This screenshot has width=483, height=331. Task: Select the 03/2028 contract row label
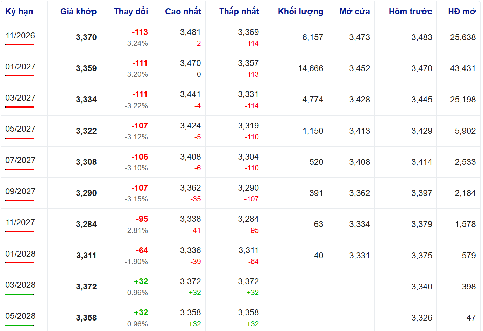pos(20,285)
